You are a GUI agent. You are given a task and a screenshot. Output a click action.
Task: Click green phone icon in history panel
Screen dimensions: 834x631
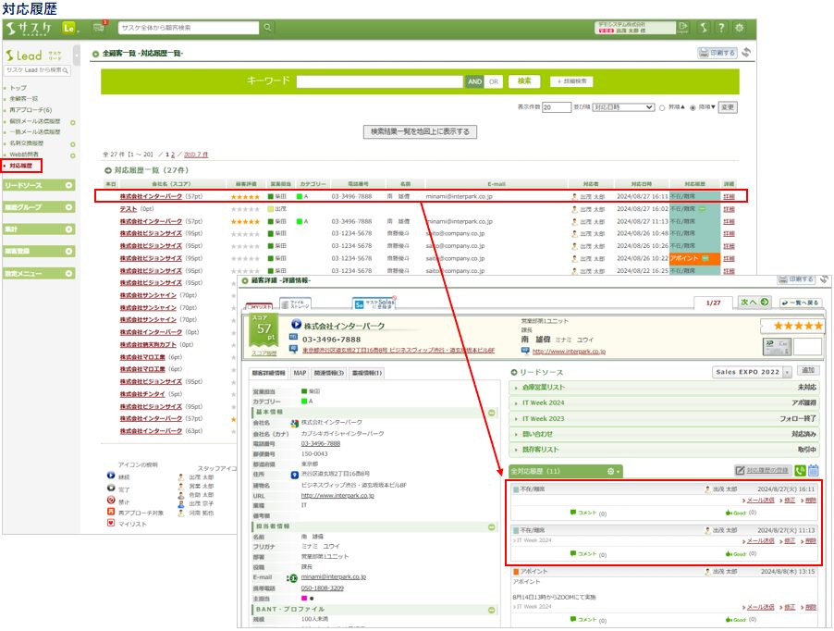pyautogui.click(x=800, y=471)
